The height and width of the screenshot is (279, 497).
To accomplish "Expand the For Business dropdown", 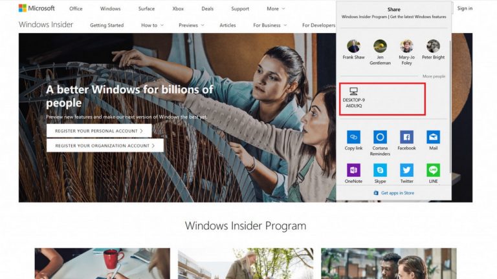I will (x=270, y=25).
